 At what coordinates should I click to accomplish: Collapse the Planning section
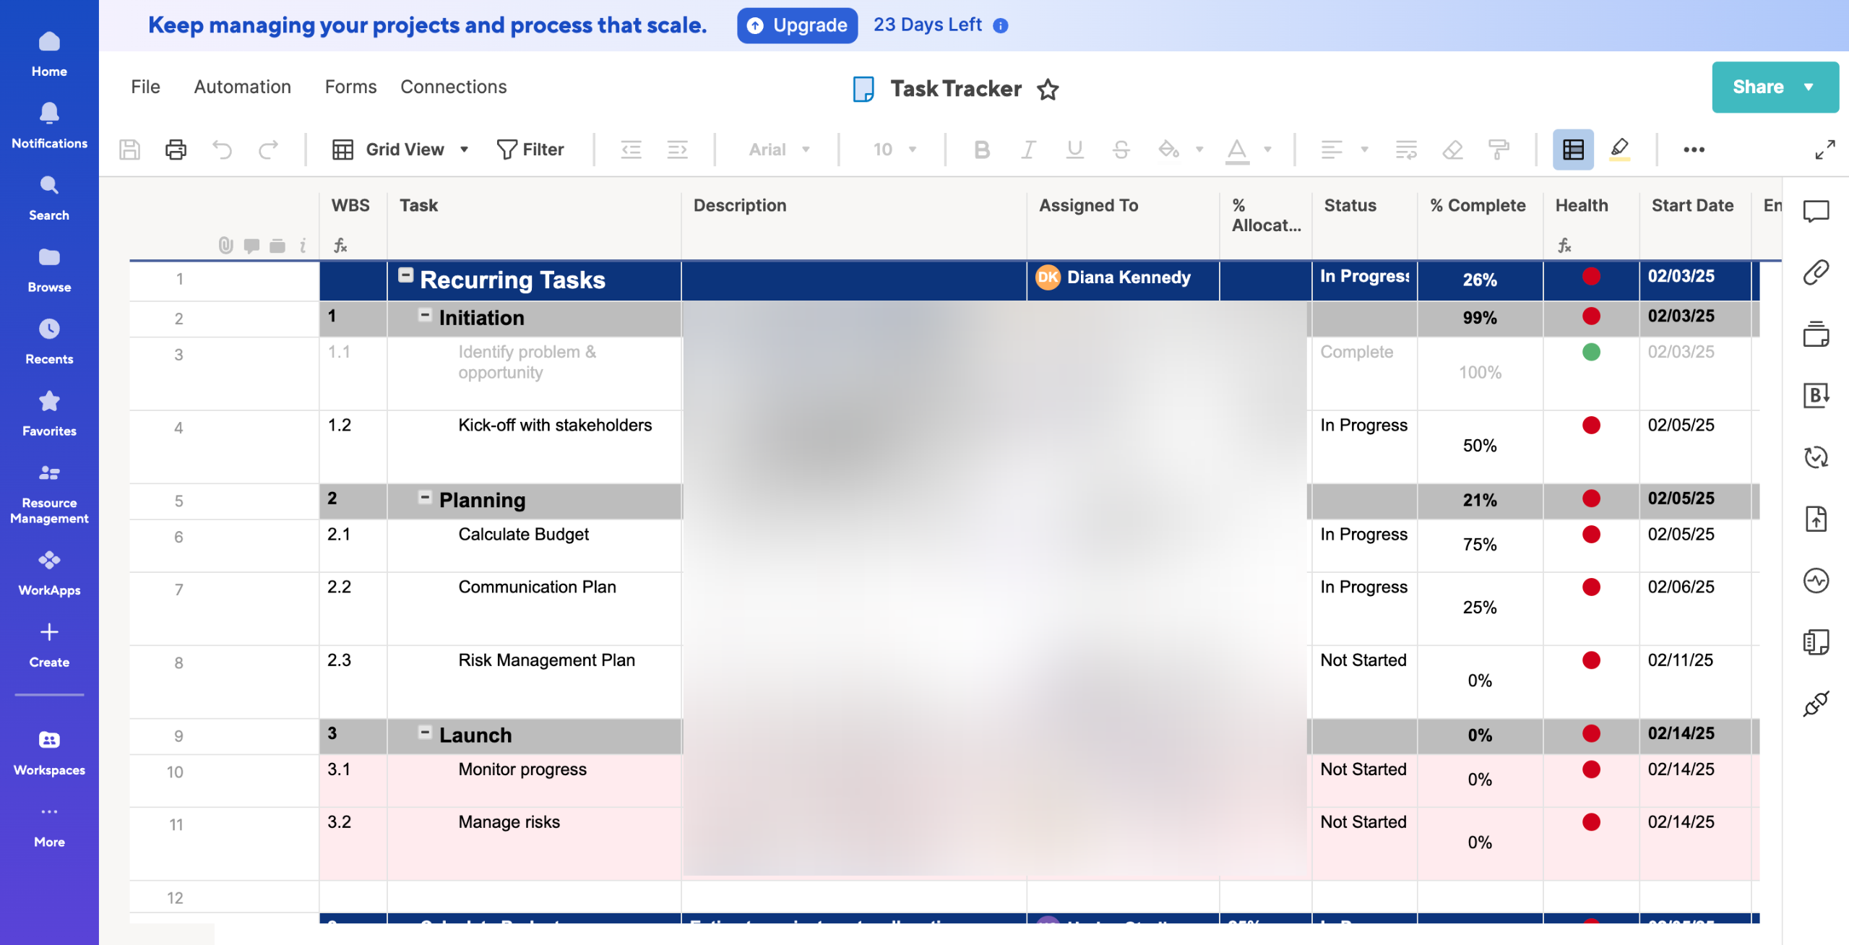pos(425,497)
